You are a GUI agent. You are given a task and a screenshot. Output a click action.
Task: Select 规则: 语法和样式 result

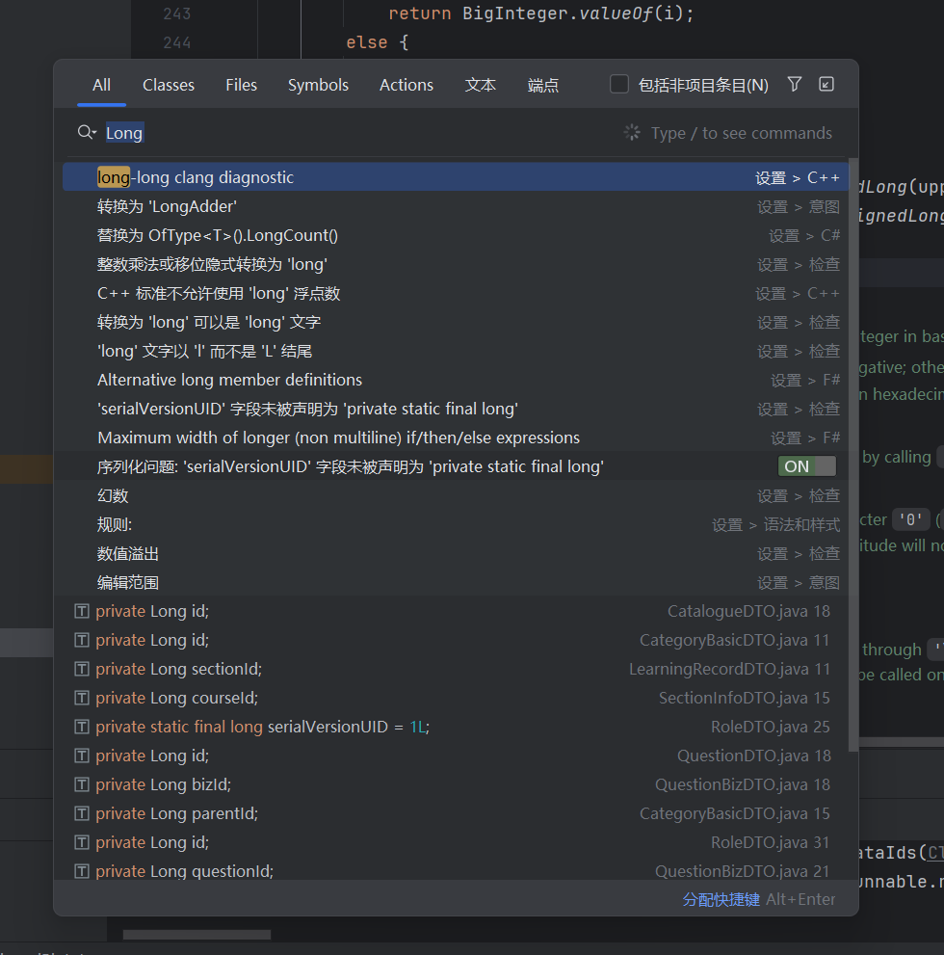pos(456,524)
